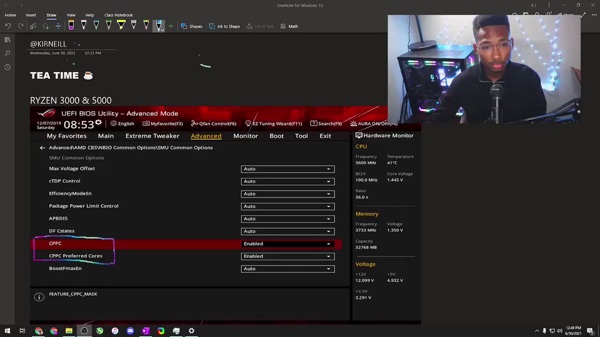Open recent notes clock icon
Screen dimensions: 600x337
(7, 67)
